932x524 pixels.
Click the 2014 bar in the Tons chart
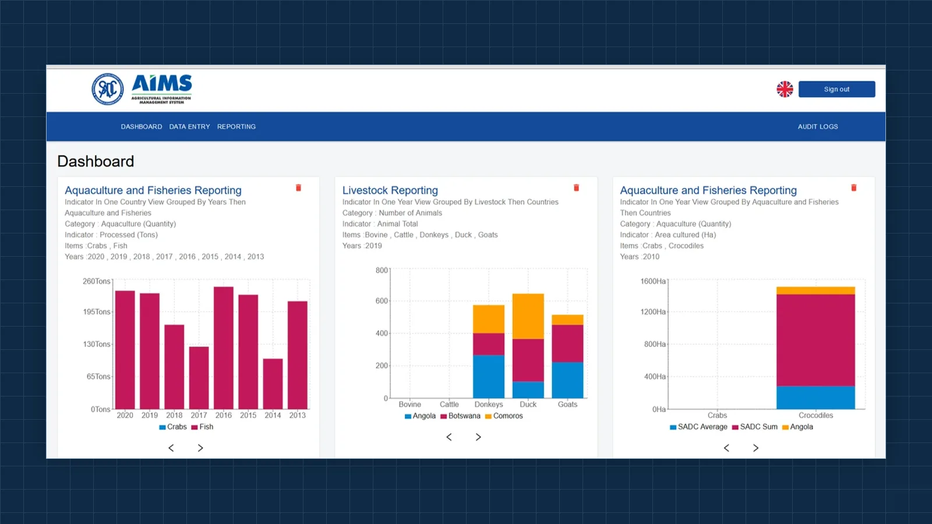pyautogui.click(x=273, y=384)
